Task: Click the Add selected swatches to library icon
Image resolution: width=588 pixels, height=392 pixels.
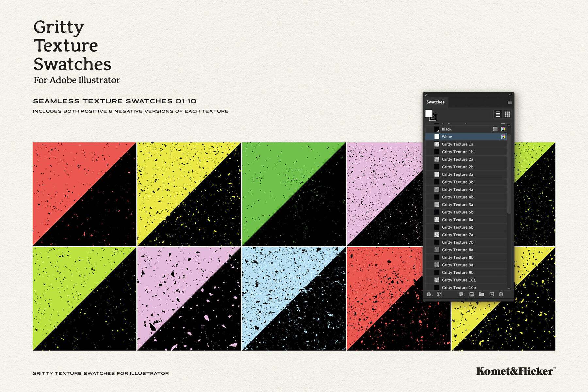Action: pos(440,295)
